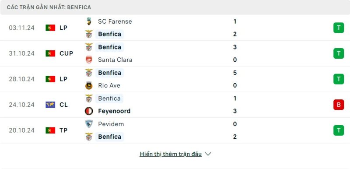Viewport: 350px width, 169px height.
Task: Click the Rio Ave club crest
Action: 89,85
